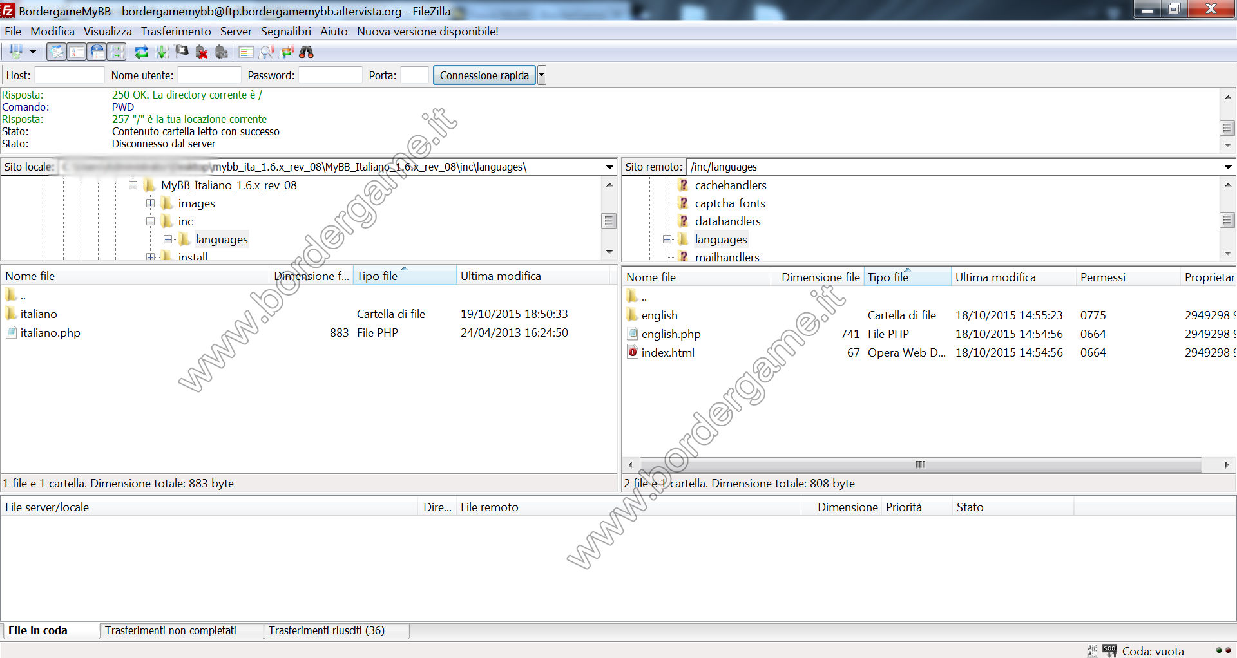Screen dimensions: 1237x658
Task: Click the remote file list horizontal scrollbar thumb
Action: tap(920, 464)
